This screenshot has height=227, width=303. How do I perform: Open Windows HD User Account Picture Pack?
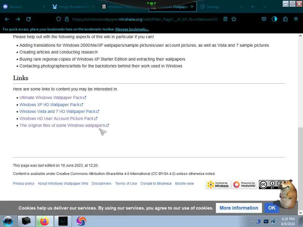[x=58, y=119]
